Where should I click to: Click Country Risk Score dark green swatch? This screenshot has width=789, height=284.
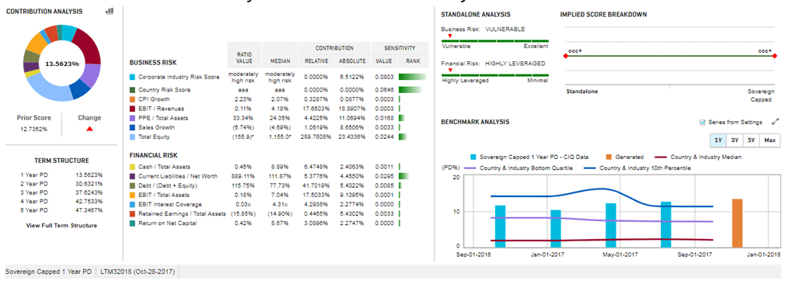click(x=132, y=90)
